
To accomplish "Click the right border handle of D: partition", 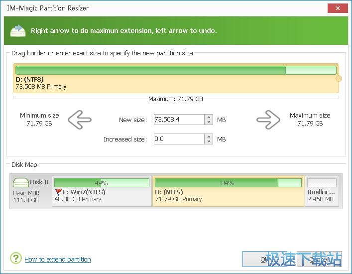I will 339,78.
